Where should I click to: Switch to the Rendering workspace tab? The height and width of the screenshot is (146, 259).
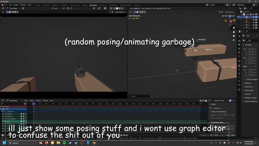point(103,5)
